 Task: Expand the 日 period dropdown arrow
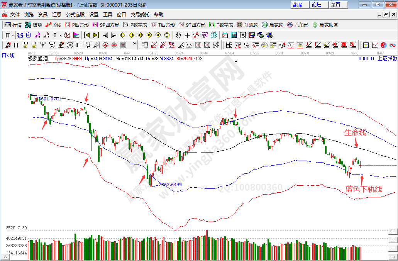pos(13,35)
